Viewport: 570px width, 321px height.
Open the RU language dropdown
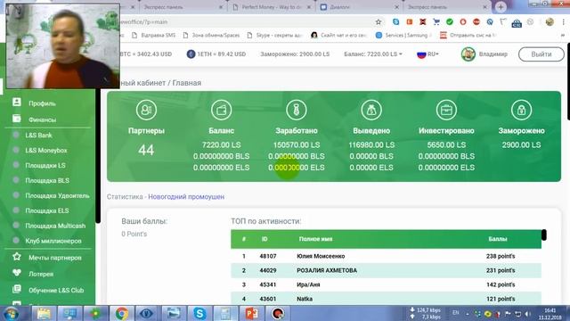pos(427,54)
